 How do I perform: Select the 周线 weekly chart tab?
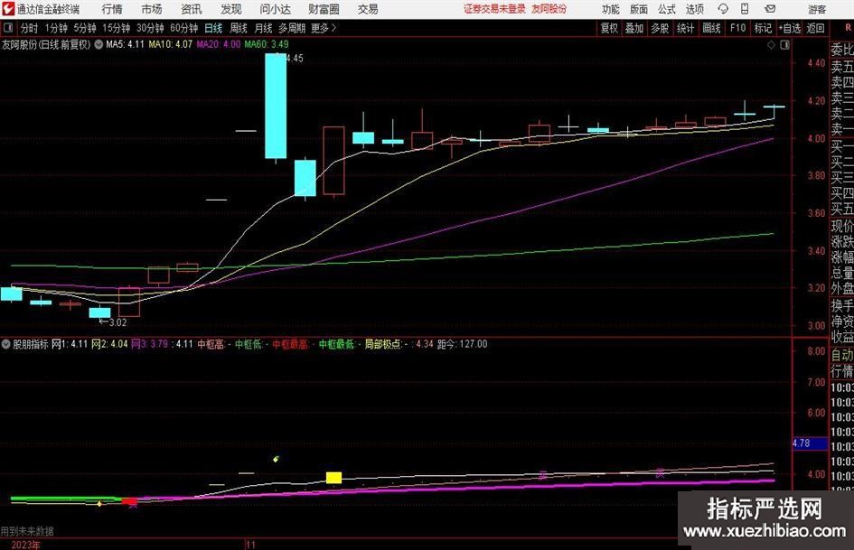click(238, 28)
